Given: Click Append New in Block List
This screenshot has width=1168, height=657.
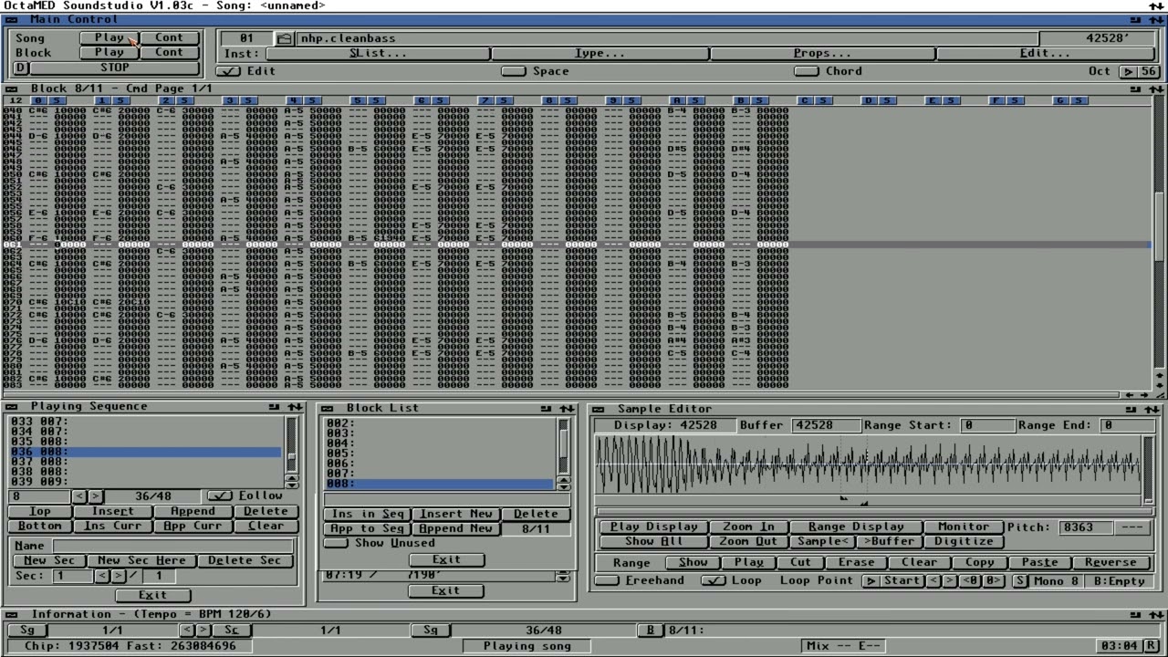Looking at the screenshot, I should point(455,529).
